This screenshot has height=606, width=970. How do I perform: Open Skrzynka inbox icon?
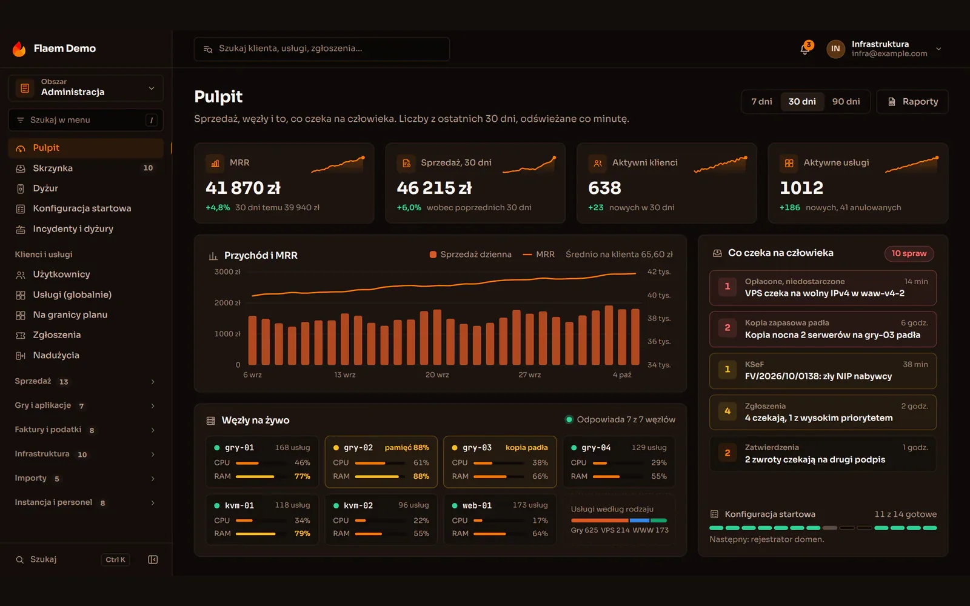(21, 168)
